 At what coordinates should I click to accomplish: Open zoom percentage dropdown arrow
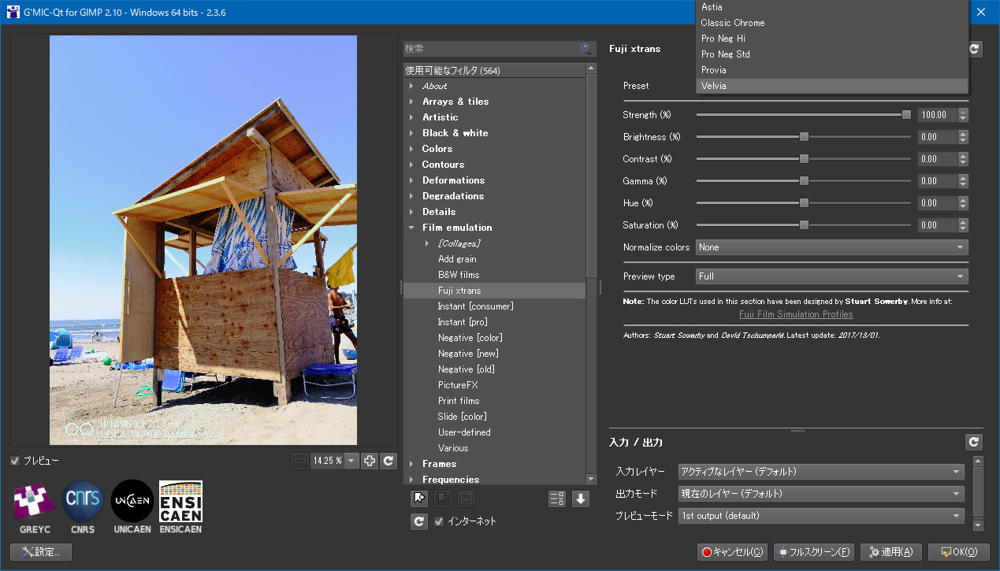351,461
